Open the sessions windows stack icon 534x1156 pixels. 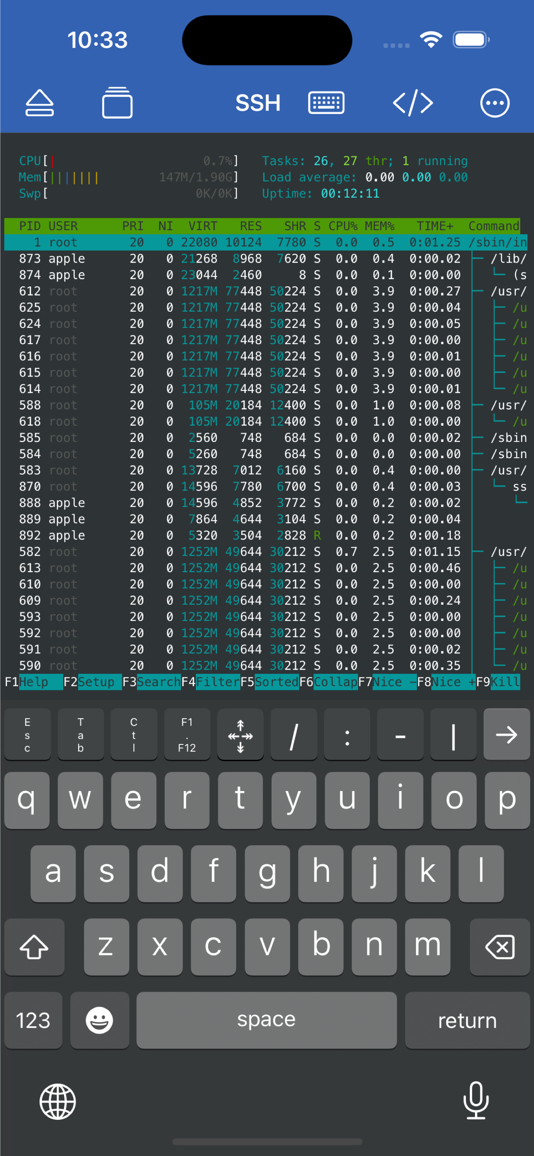tap(117, 103)
